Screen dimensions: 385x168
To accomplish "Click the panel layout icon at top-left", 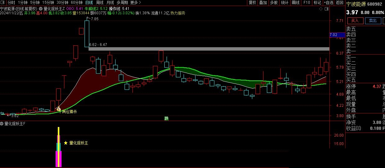I will (3, 2).
